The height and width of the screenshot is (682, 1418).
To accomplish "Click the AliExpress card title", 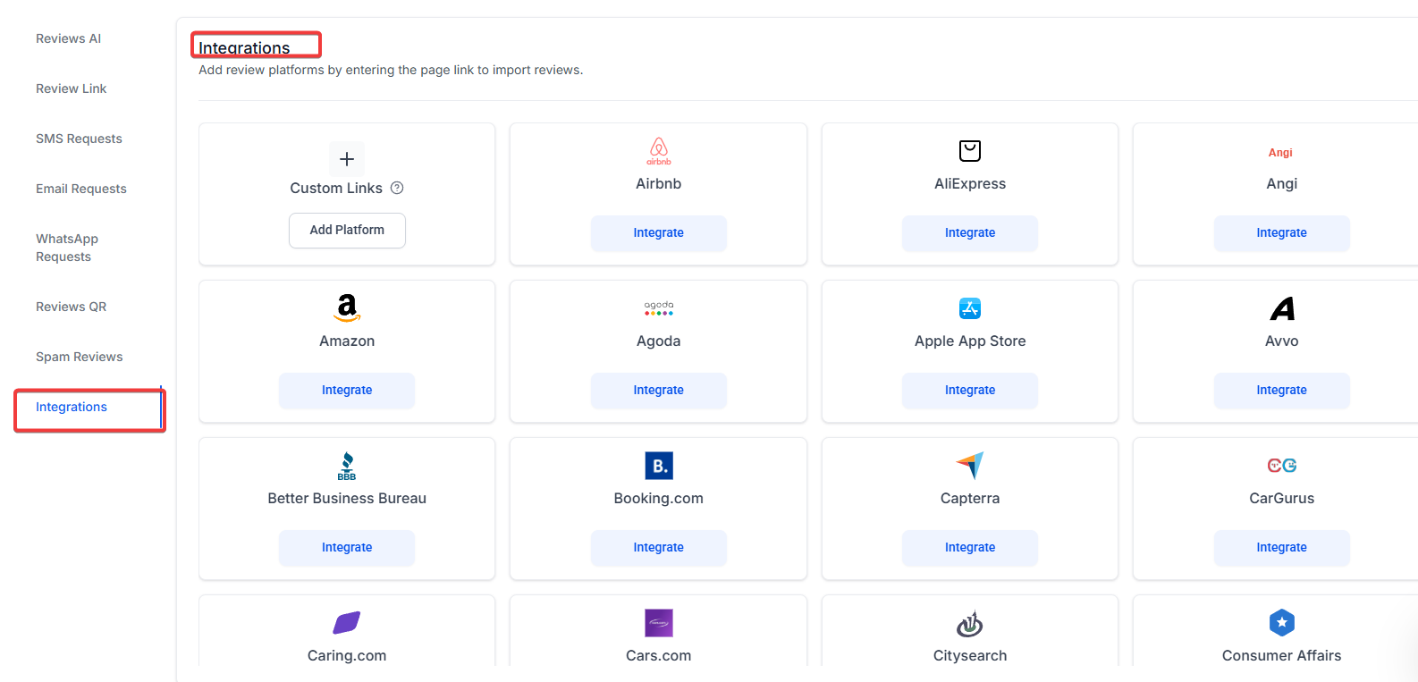I will [x=970, y=183].
